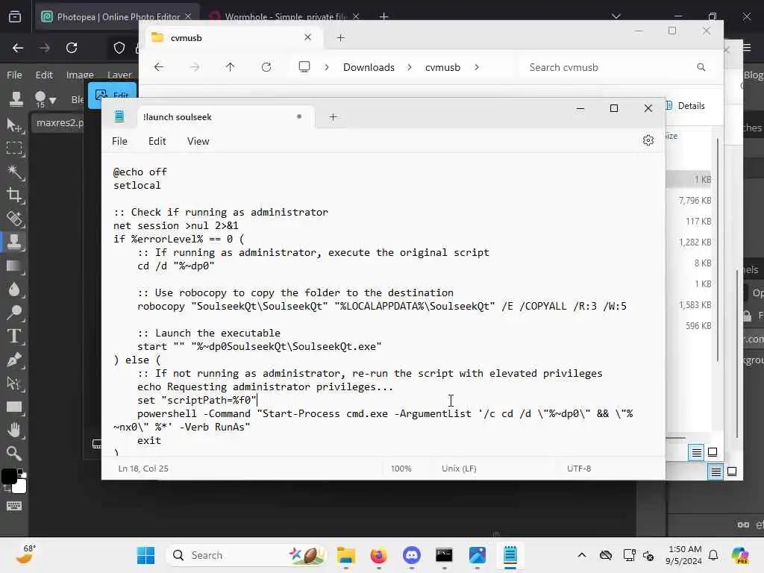
Task: Expand the chevron after cvmusb breadcrumb
Action: 477,67
